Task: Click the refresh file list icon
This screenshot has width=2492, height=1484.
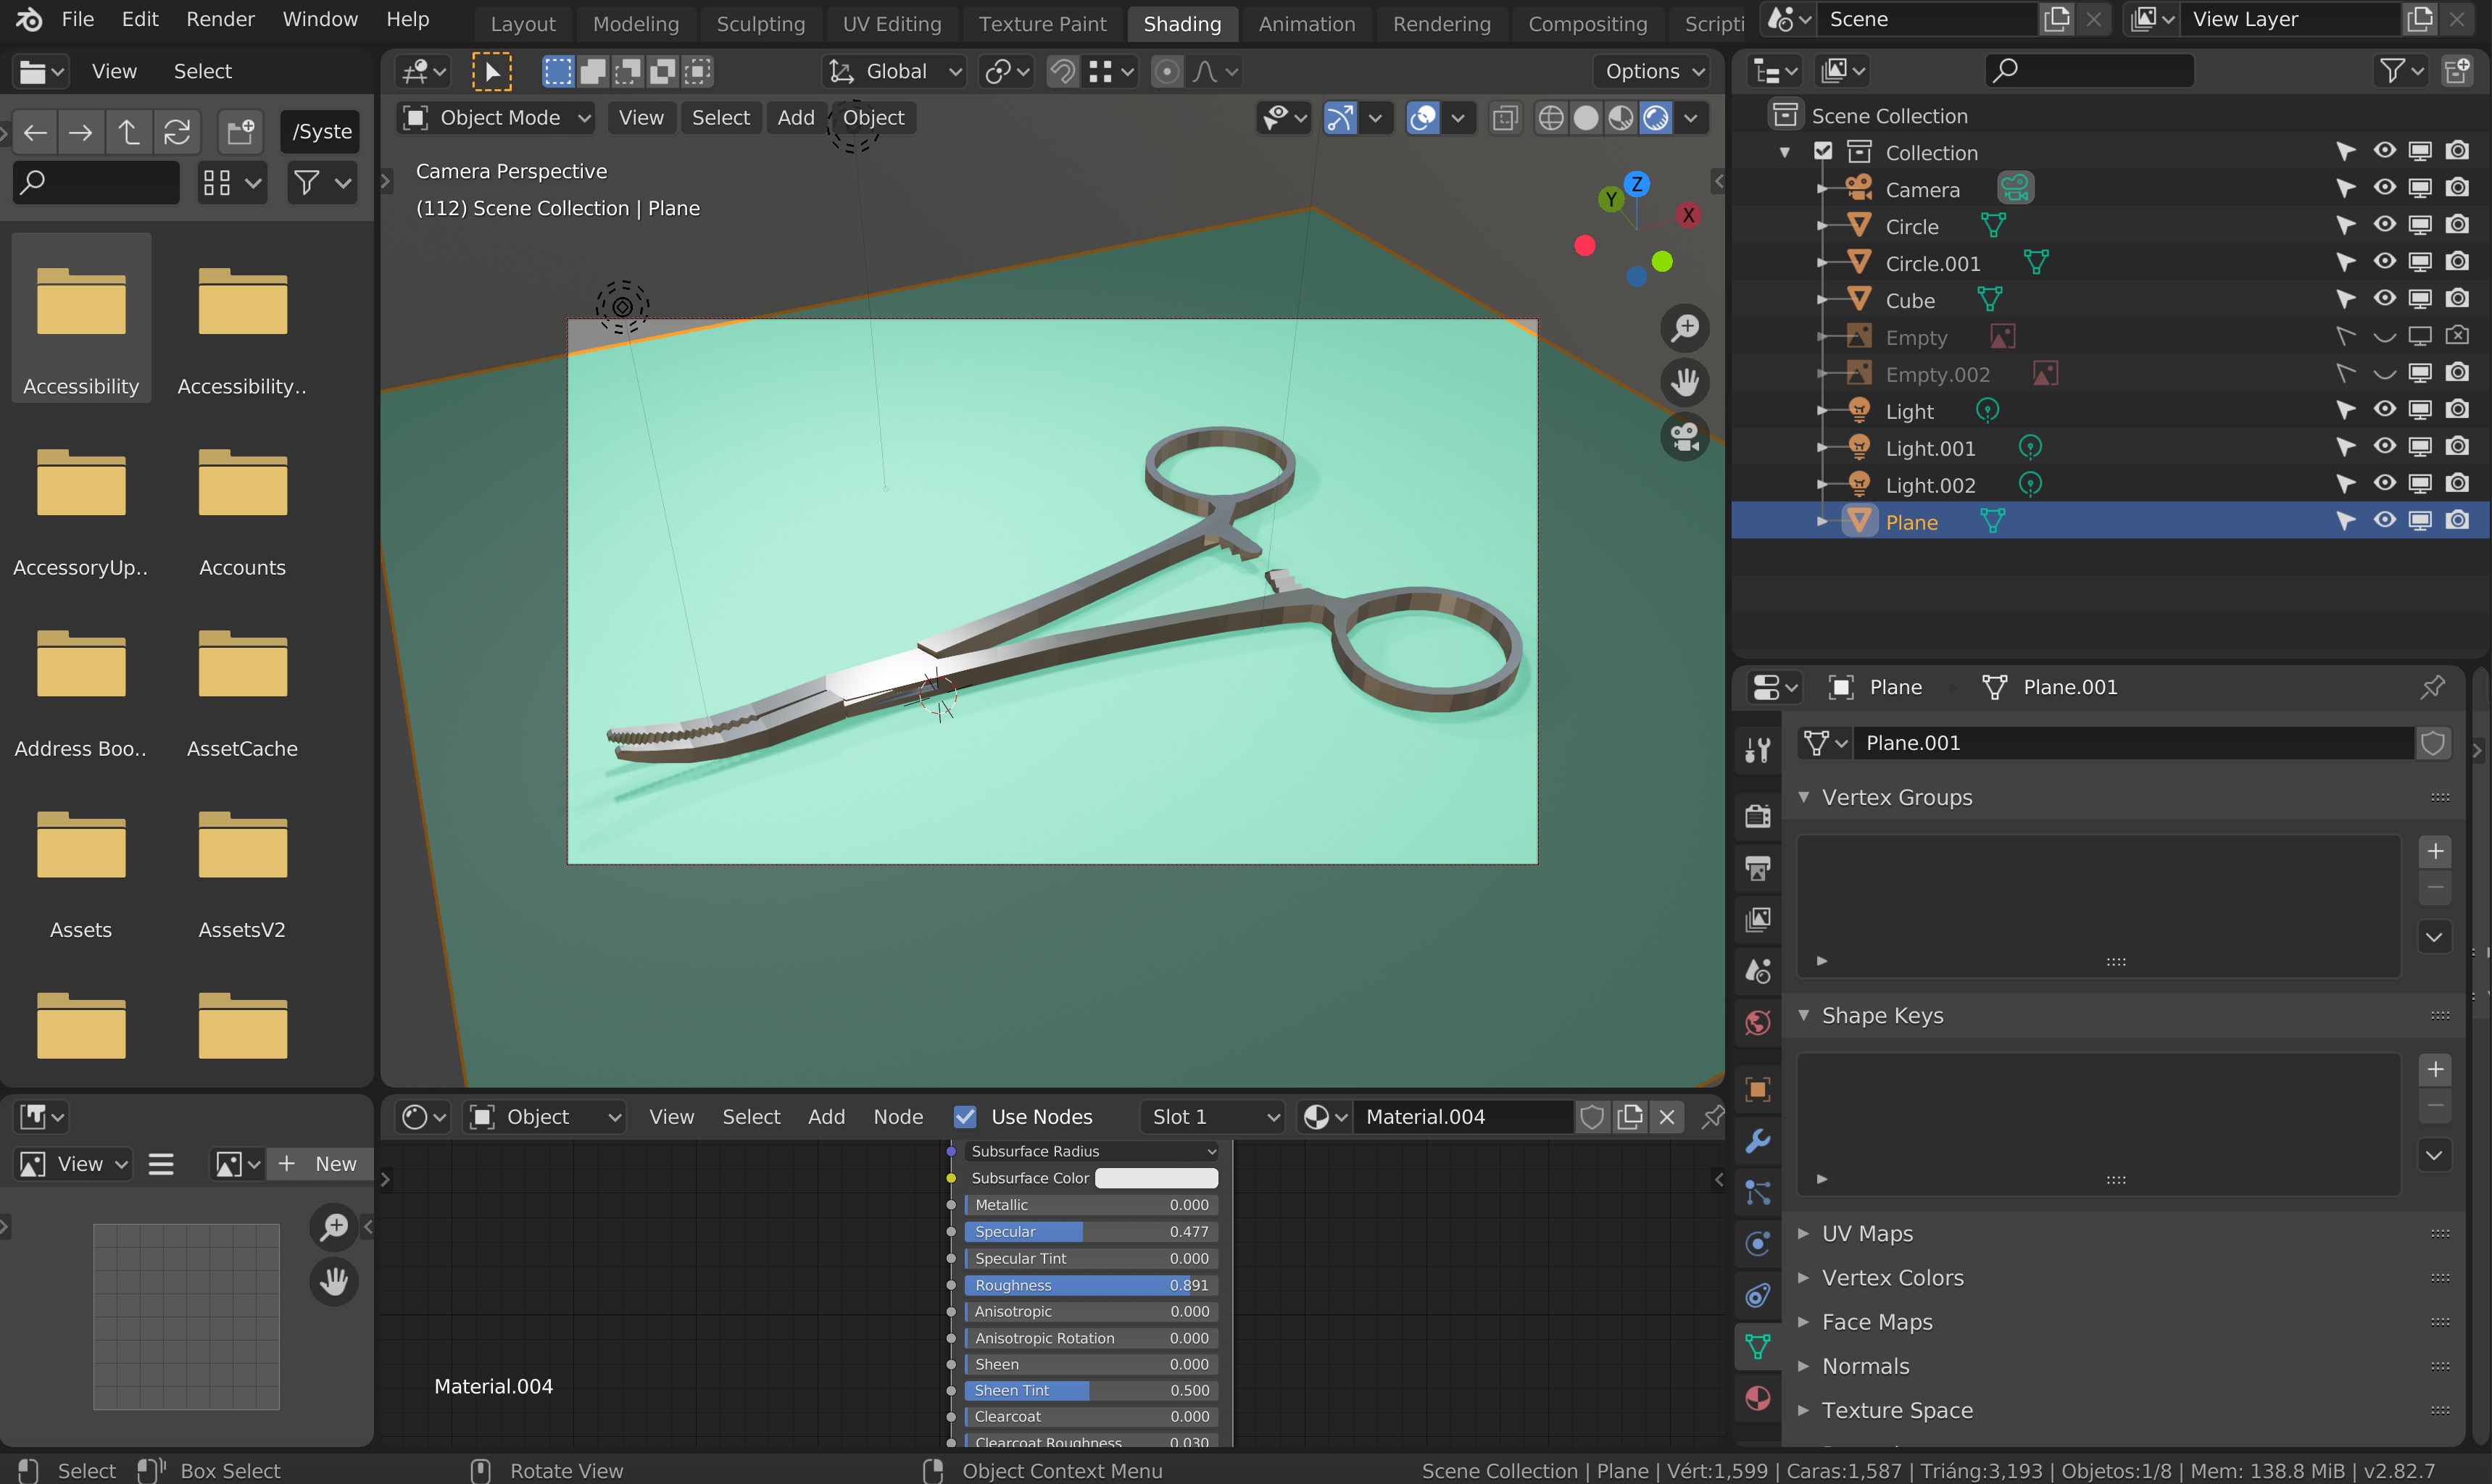Action: [x=177, y=132]
